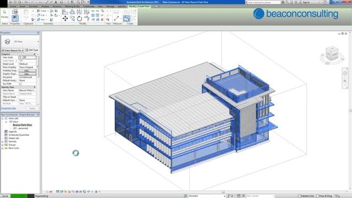
Task: Expand the Families tree node
Action: click(3, 141)
